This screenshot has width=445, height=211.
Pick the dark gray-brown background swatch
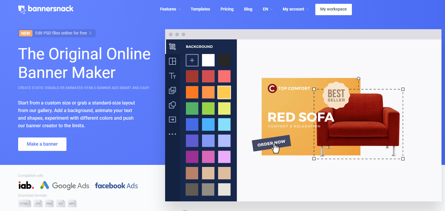pos(192,189)
